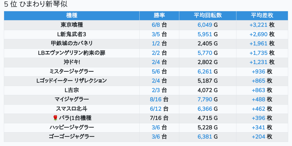Viewport: 292px width, 146px height.
Task: Open the +1,231 link for 沖ドキ!
Action: pyautogui.click(x=258, y=62)
